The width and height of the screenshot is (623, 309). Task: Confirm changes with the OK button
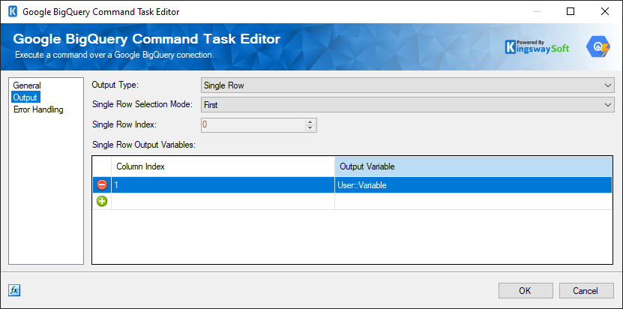(x=526, y=291)
